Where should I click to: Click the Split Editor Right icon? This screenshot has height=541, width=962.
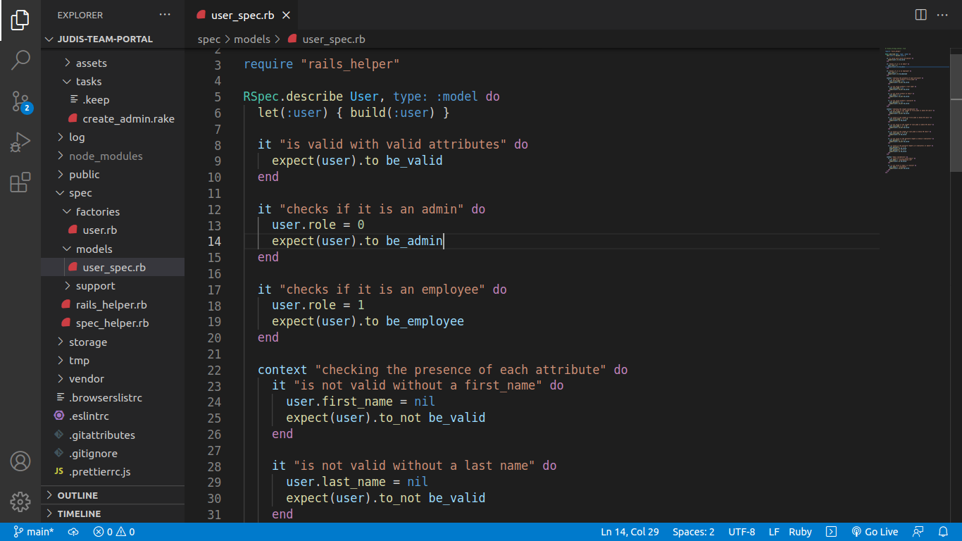(920, 15)
